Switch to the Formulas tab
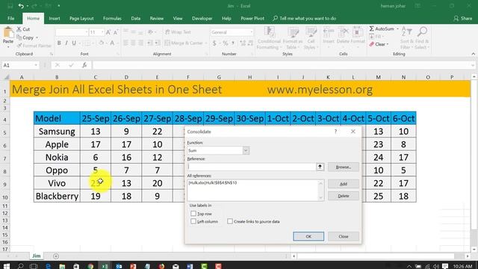 tap(112, 18)
